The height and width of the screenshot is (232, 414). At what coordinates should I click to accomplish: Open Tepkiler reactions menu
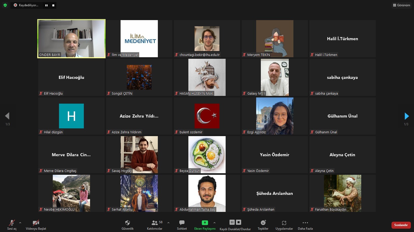263,225
